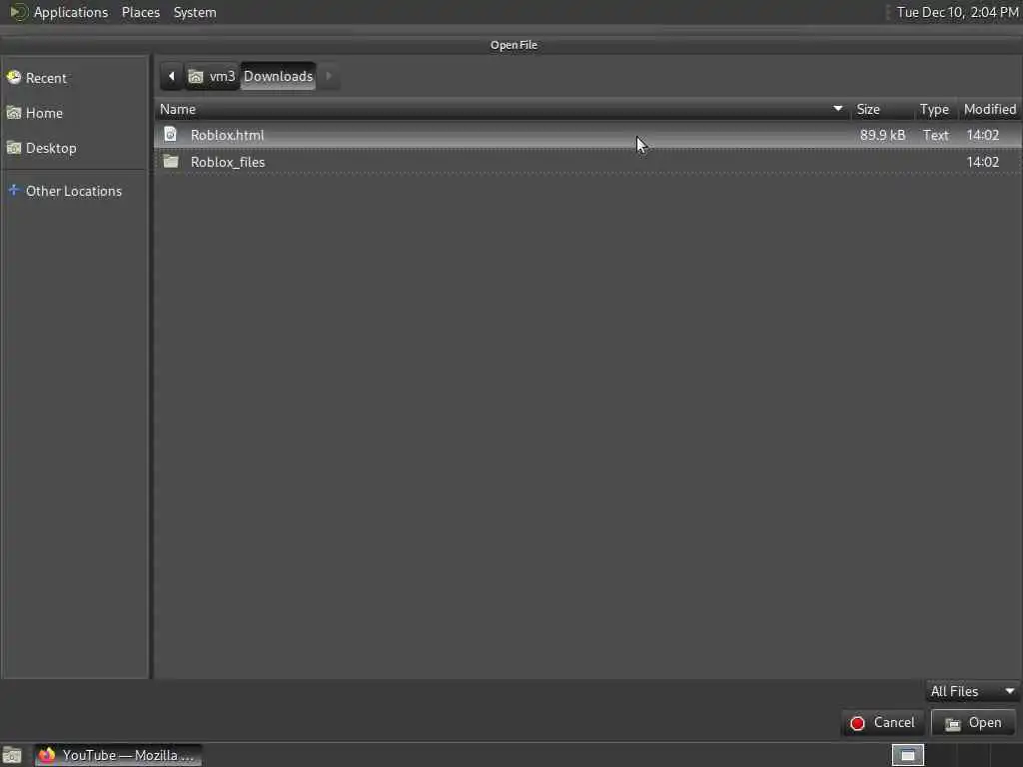Click the Roblox_files folder icon
Image resolution: width=1023 pixels, height=767 pixels.
click(x=171, y=161)
